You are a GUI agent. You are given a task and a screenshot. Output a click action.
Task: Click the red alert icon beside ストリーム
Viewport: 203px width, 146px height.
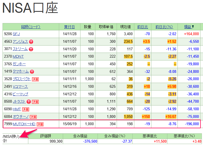pyautogui.click(x=31, y=49)
